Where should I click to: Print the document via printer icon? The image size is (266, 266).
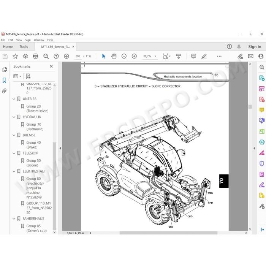tap(36, 56)
